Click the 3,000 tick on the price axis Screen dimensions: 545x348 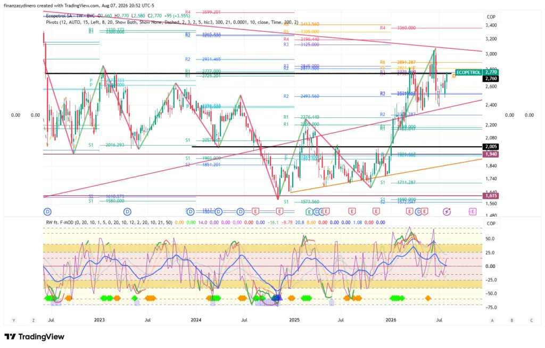491,54
